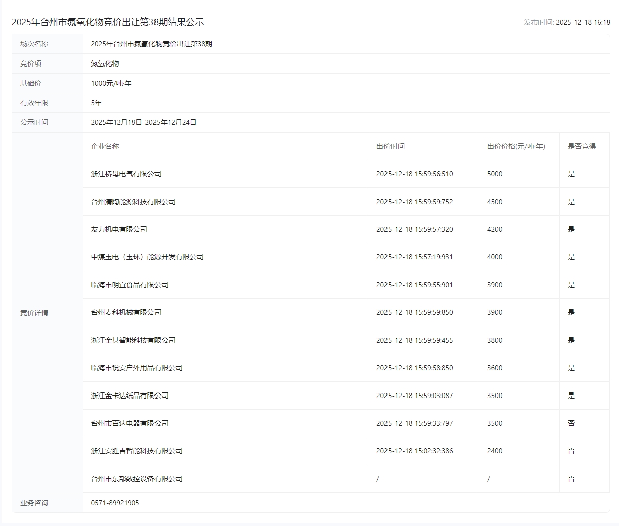
Task: Select company 台州市东部数控设备有限公司
Action: pyautogui.click(x=136, y=479)
